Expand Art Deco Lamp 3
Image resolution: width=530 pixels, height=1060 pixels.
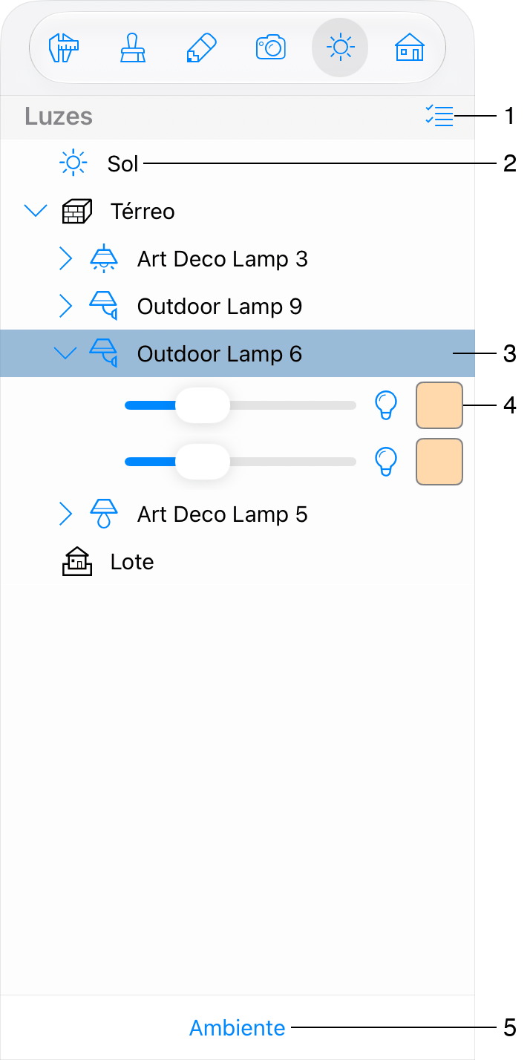pos(65,259)
